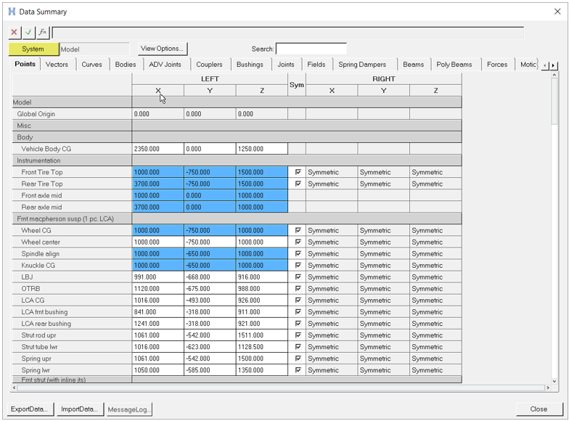Toggle symmetry checkbox for Spring lwr
Screen dimensions: 569x421
click(x=298, y=370)
